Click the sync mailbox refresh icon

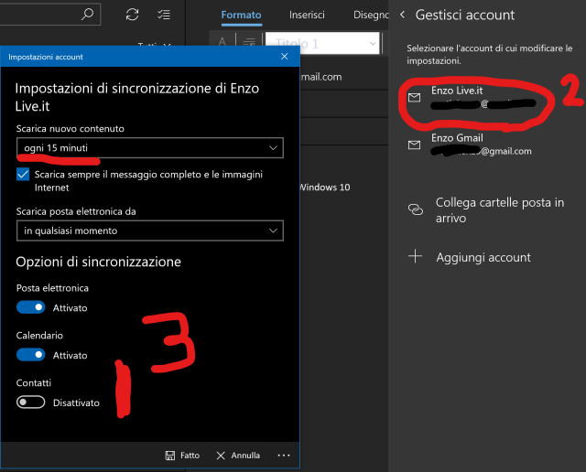[133, 15]
